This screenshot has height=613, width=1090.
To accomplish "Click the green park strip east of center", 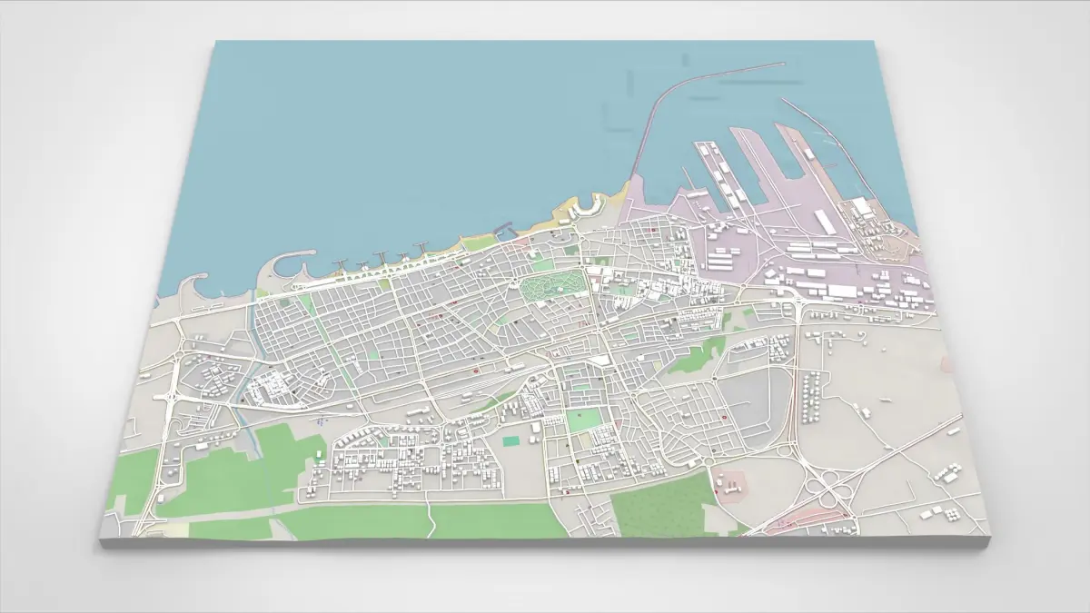I will (x=699, y=356).
